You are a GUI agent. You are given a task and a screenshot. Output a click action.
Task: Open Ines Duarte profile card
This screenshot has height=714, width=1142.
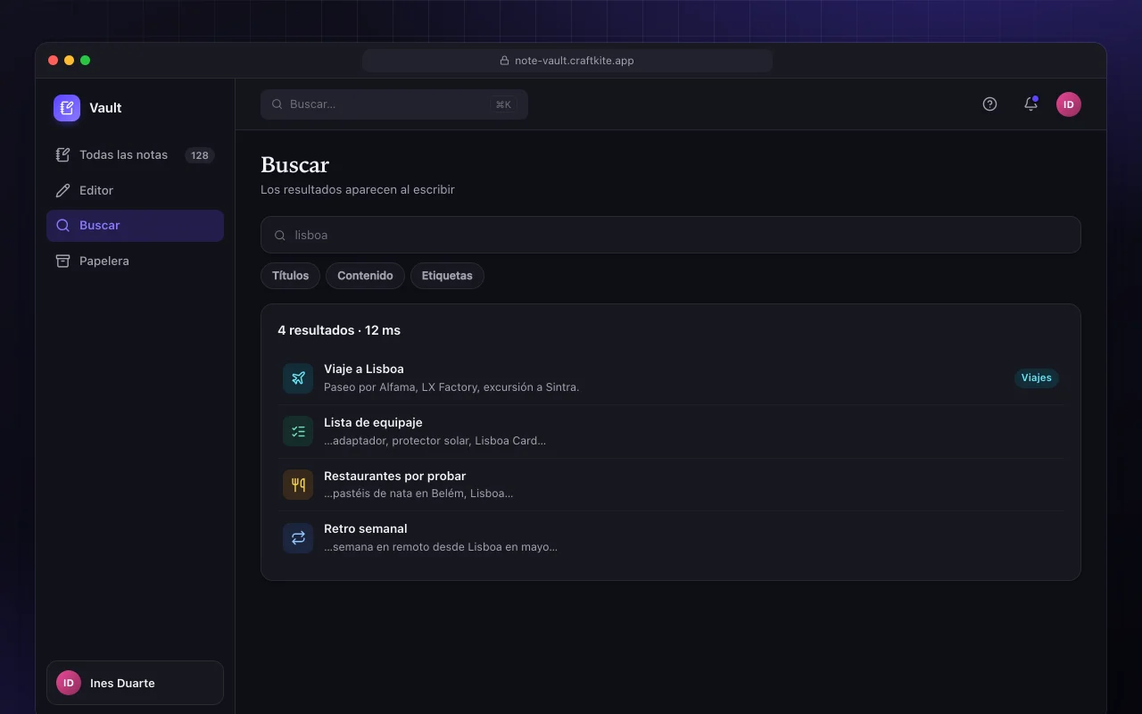(135, 683)
